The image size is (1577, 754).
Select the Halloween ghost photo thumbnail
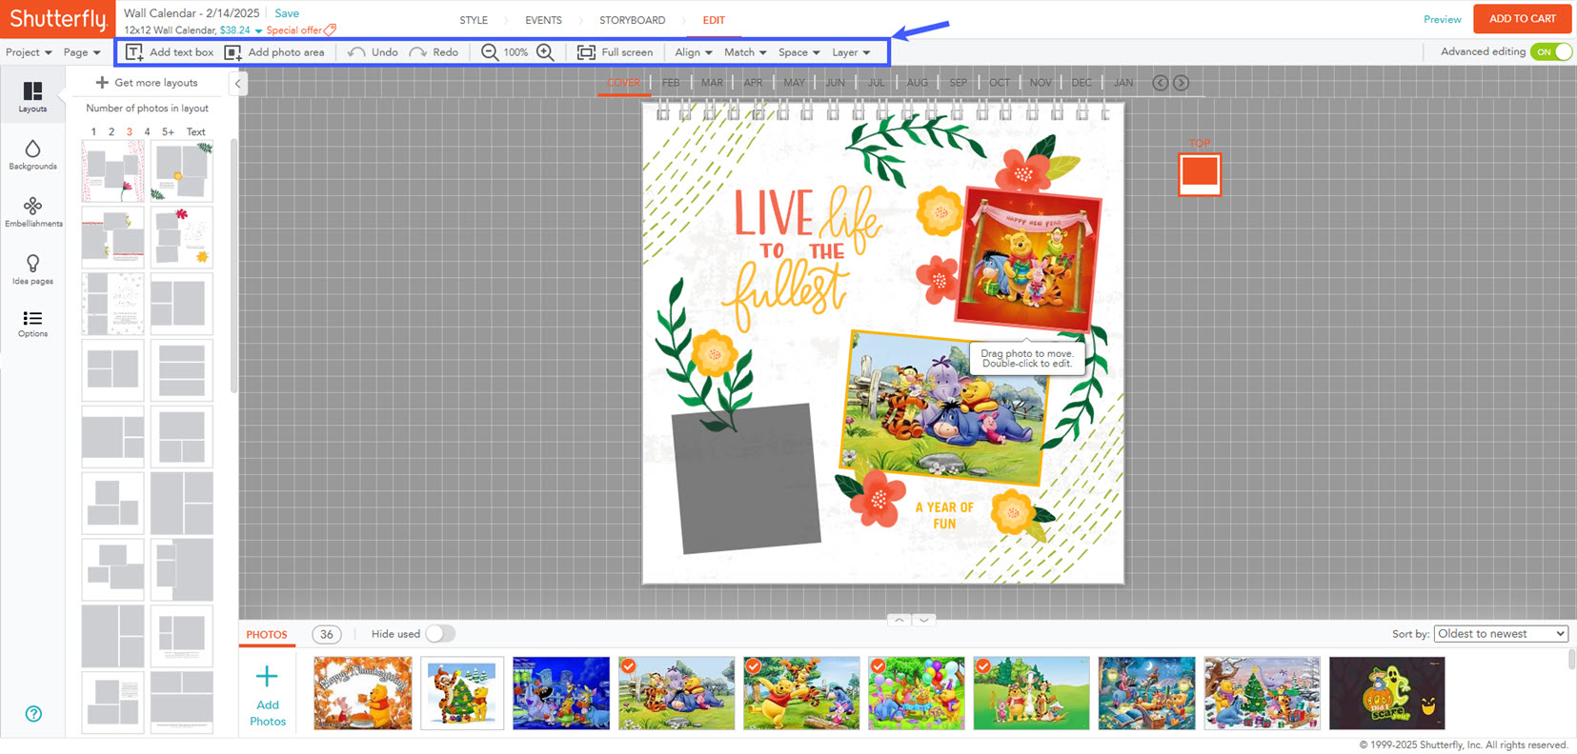pyautogui.click(x=1386, y=693)
